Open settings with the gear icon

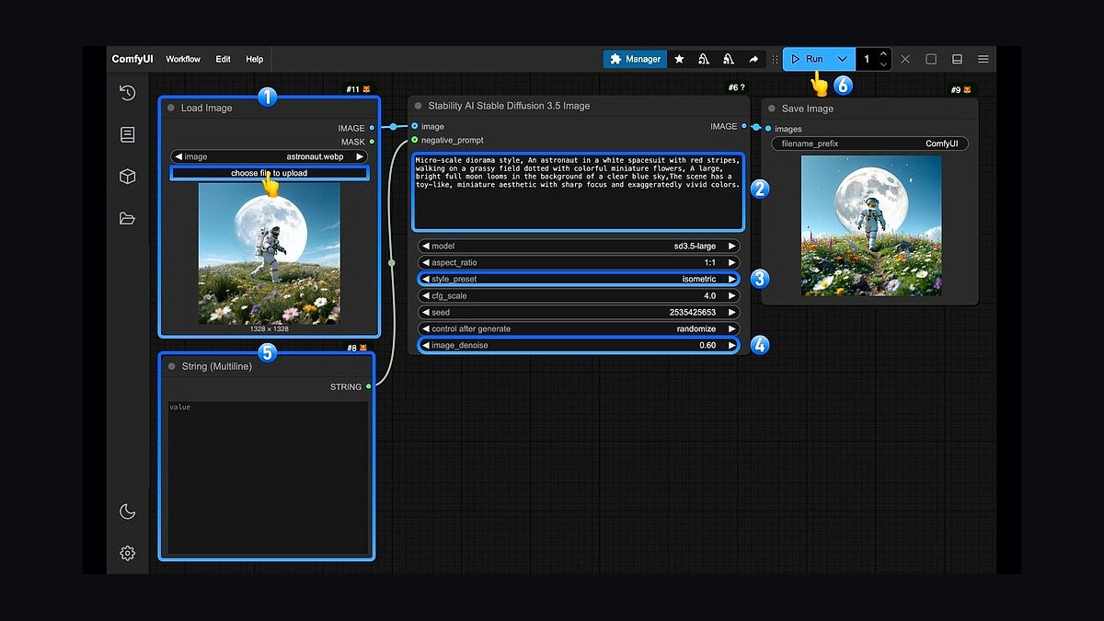click(127, 553)
